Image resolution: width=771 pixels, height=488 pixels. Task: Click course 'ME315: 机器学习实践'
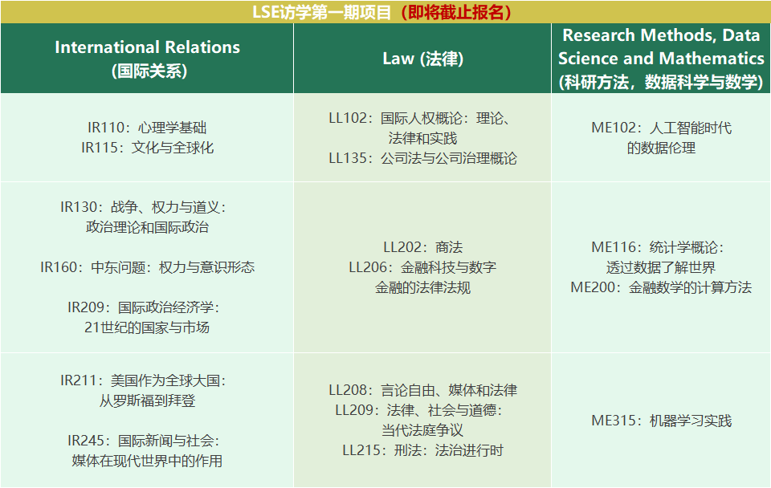(x=661, y=421)
